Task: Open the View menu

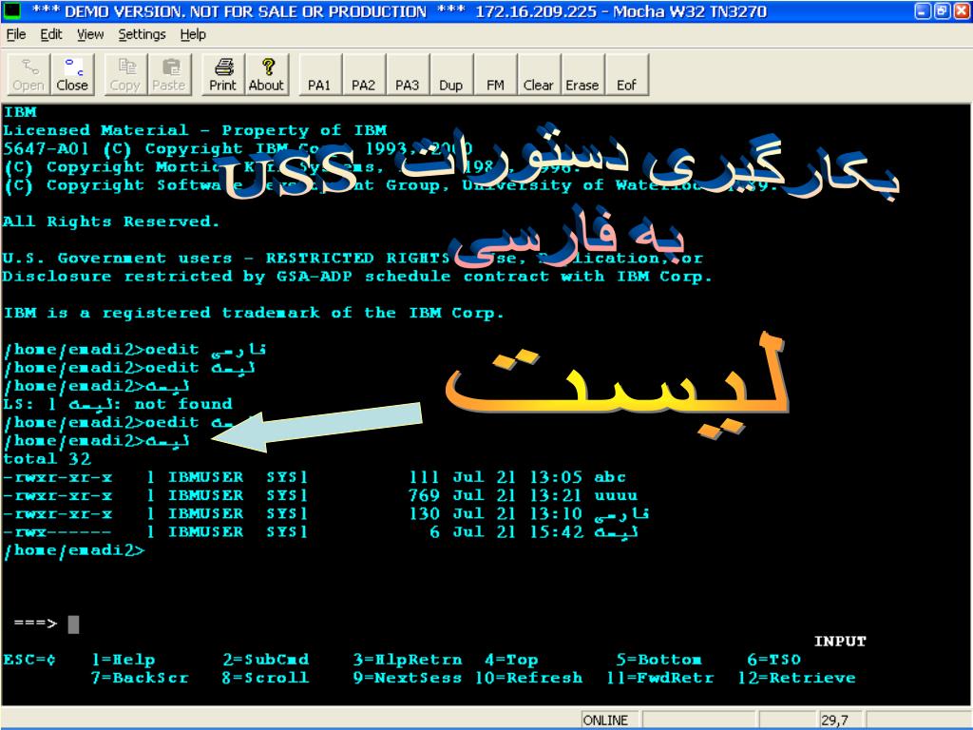Action: pos(90,35)
